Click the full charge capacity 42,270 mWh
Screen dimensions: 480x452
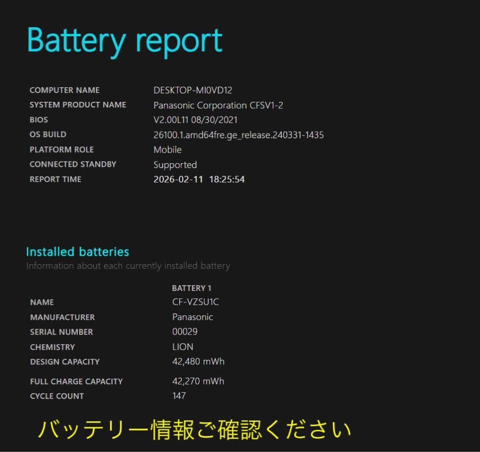tap(198, 381)
